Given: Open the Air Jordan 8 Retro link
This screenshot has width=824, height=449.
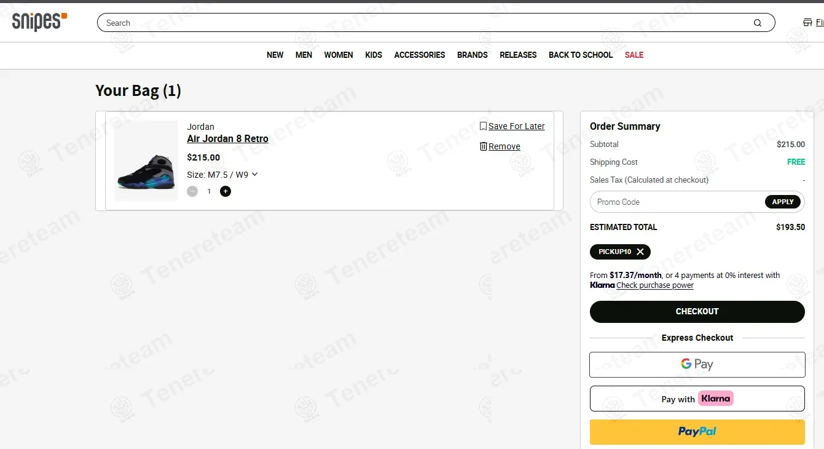Looking at the screenshot, I should pyautogui.click(x=227, y=139).
